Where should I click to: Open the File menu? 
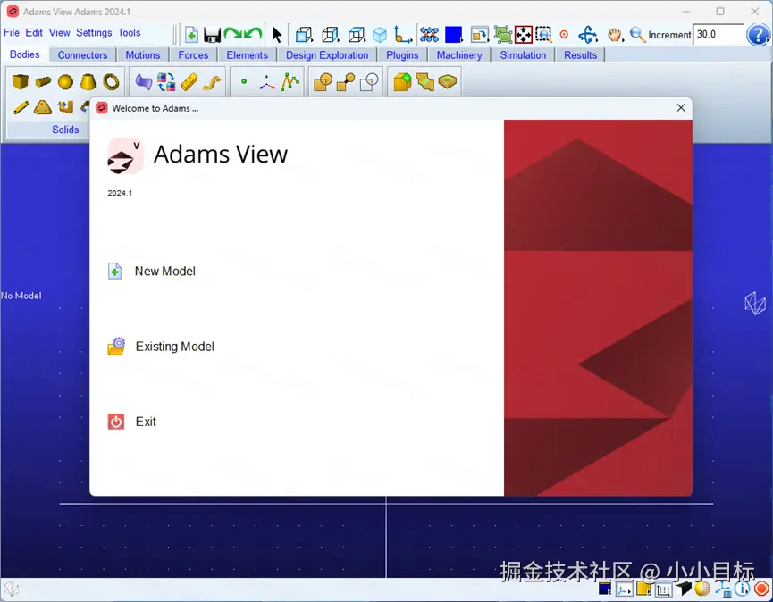tap(12, 32)
